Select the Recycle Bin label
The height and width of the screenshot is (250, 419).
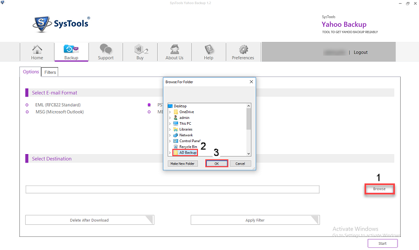coord(188,147)
